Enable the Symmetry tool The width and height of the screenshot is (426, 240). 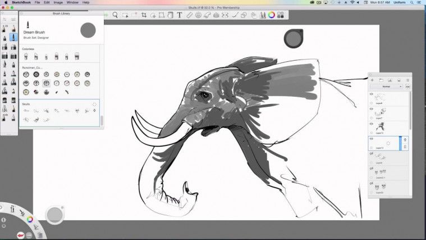click(x=225, y=15)
